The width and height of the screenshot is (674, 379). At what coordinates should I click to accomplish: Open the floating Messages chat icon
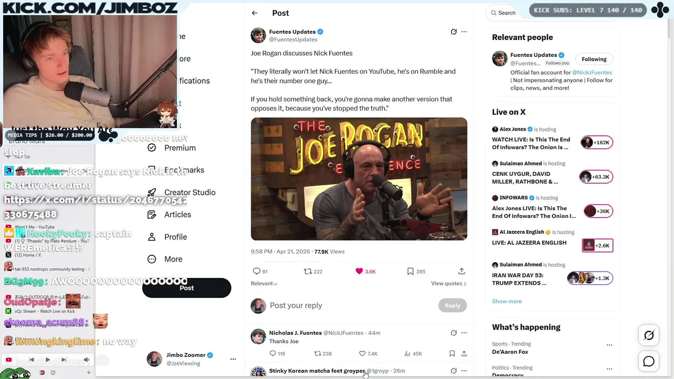click(649, 362)
